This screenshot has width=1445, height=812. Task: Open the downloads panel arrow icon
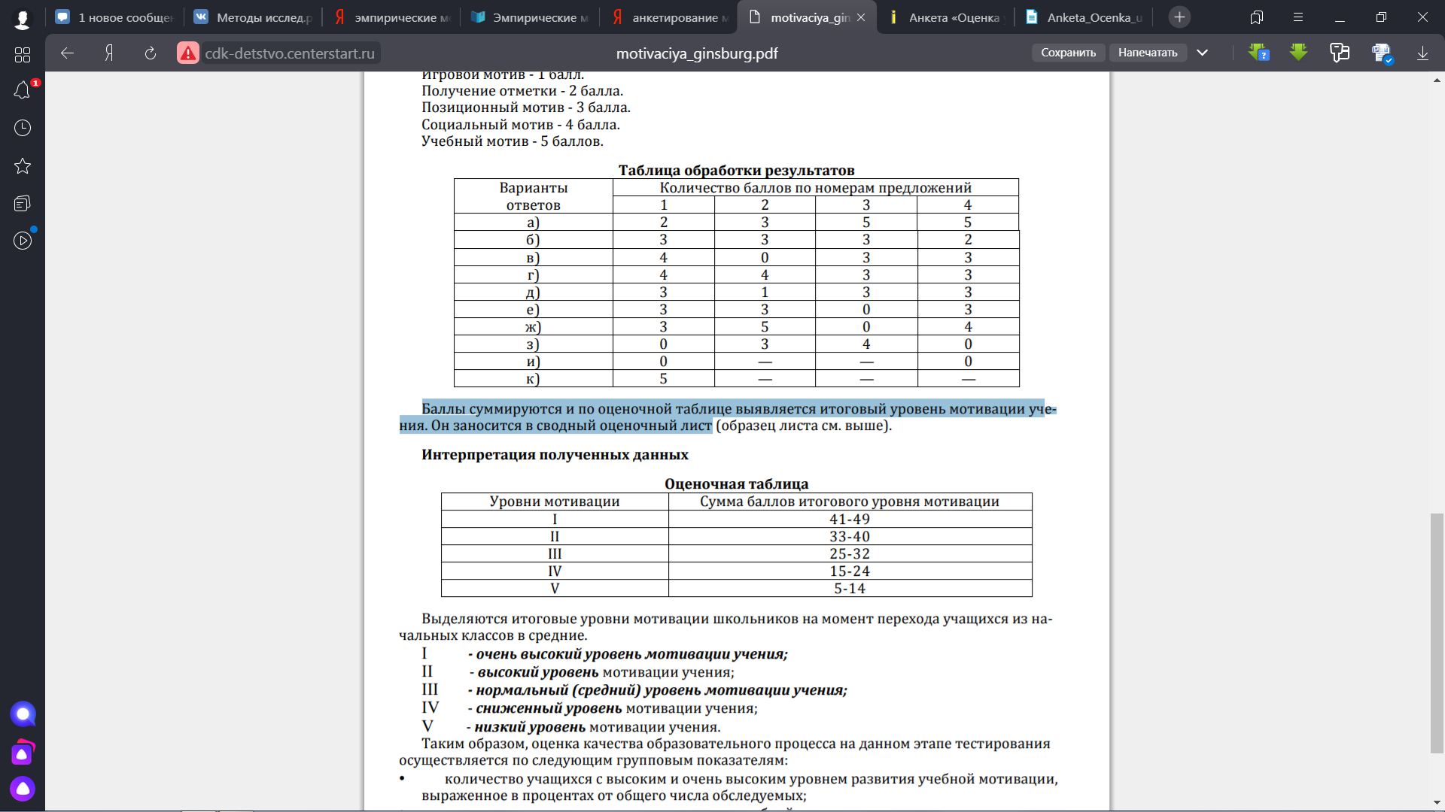click(x=1422, y=53)
